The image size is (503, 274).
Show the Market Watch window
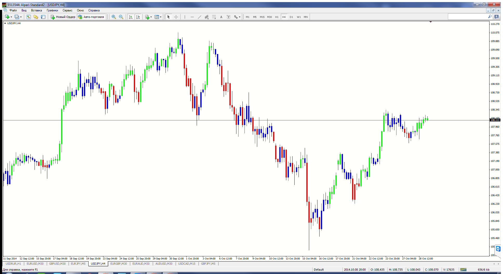(29, 17)
